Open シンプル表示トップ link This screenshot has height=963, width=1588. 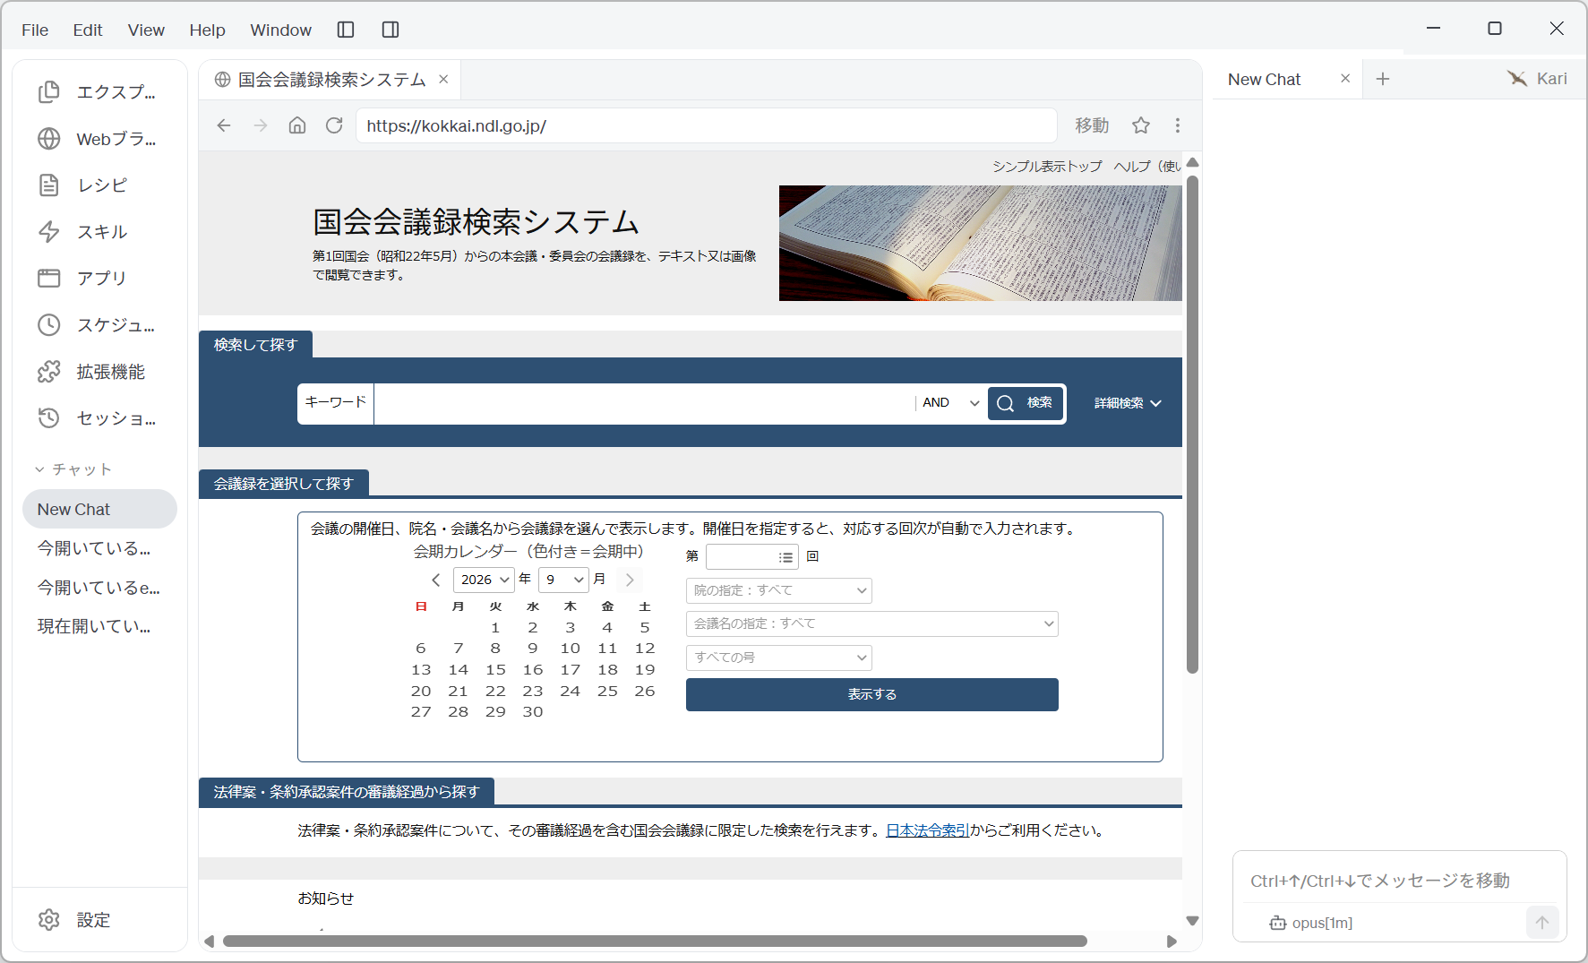coord(1047,167)
